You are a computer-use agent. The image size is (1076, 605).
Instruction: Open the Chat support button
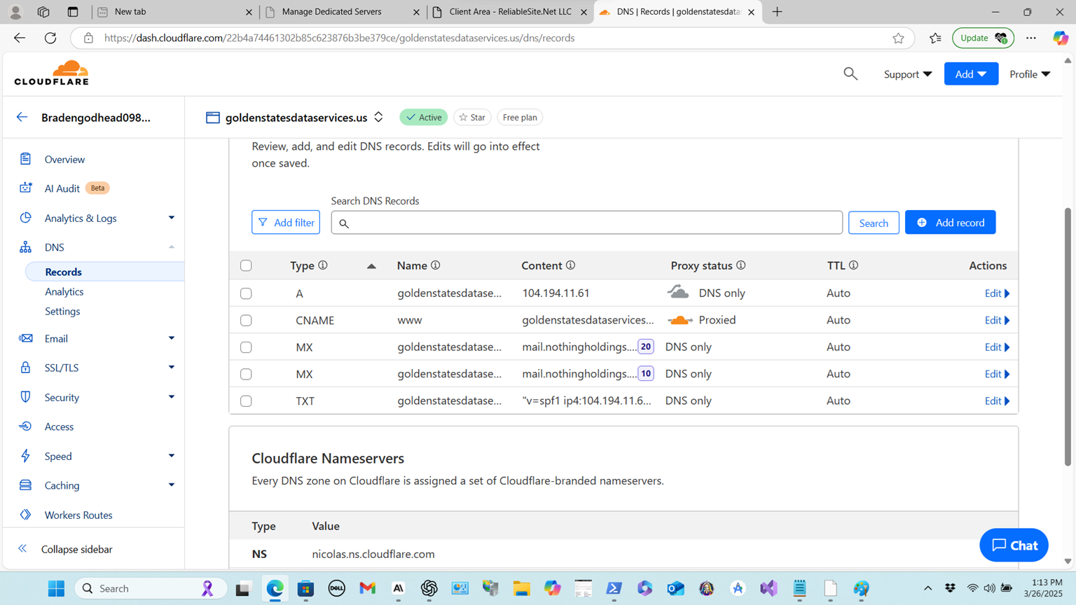1014,545
